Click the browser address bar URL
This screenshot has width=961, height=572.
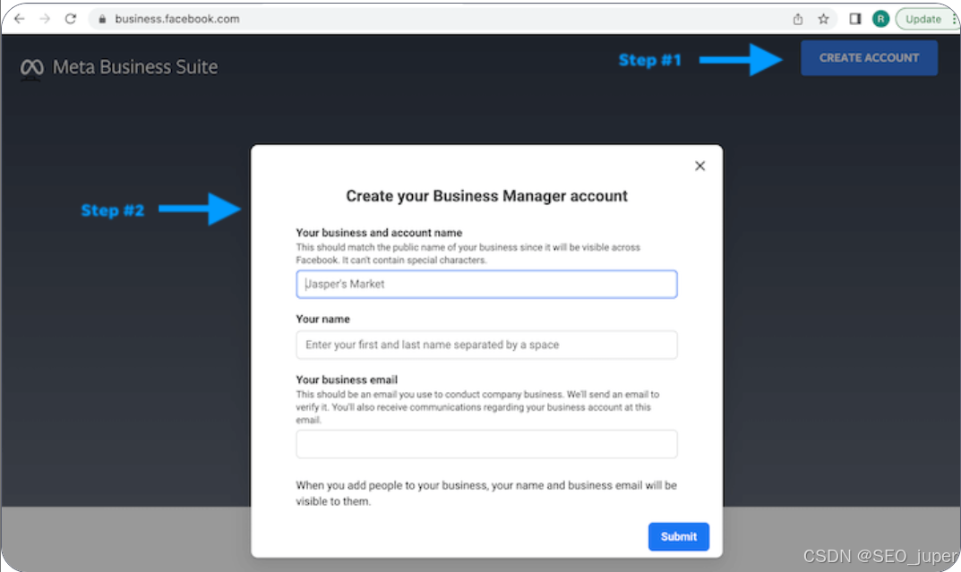177,19
